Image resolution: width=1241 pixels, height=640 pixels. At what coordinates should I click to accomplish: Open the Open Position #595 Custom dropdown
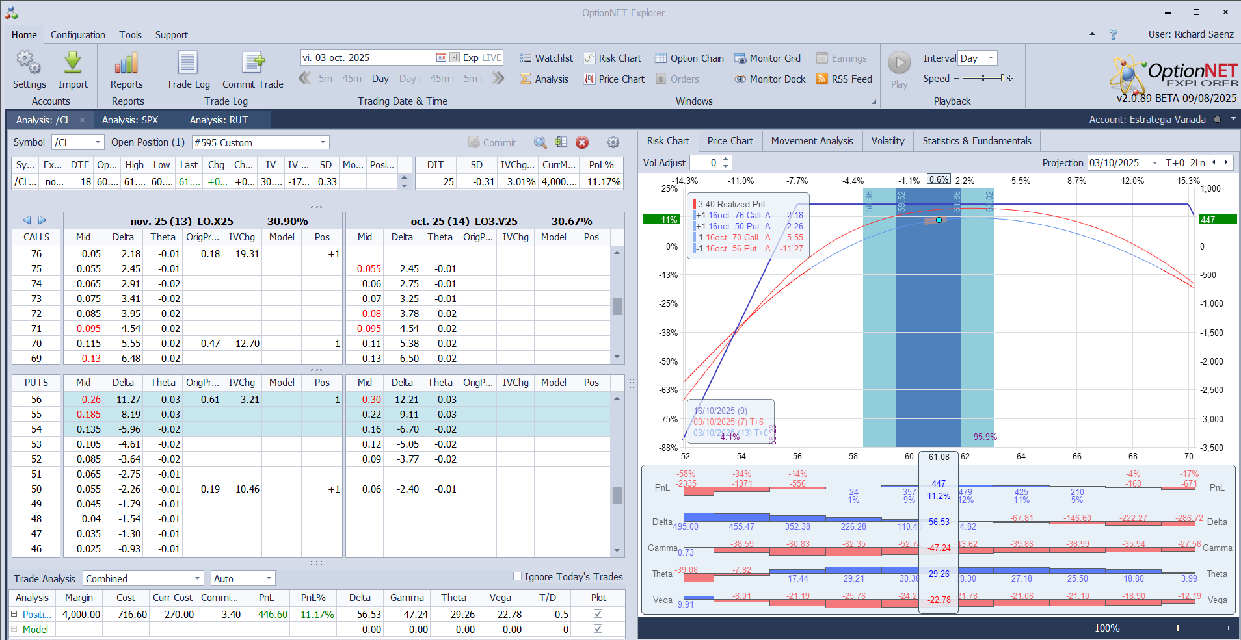[323, 142]
